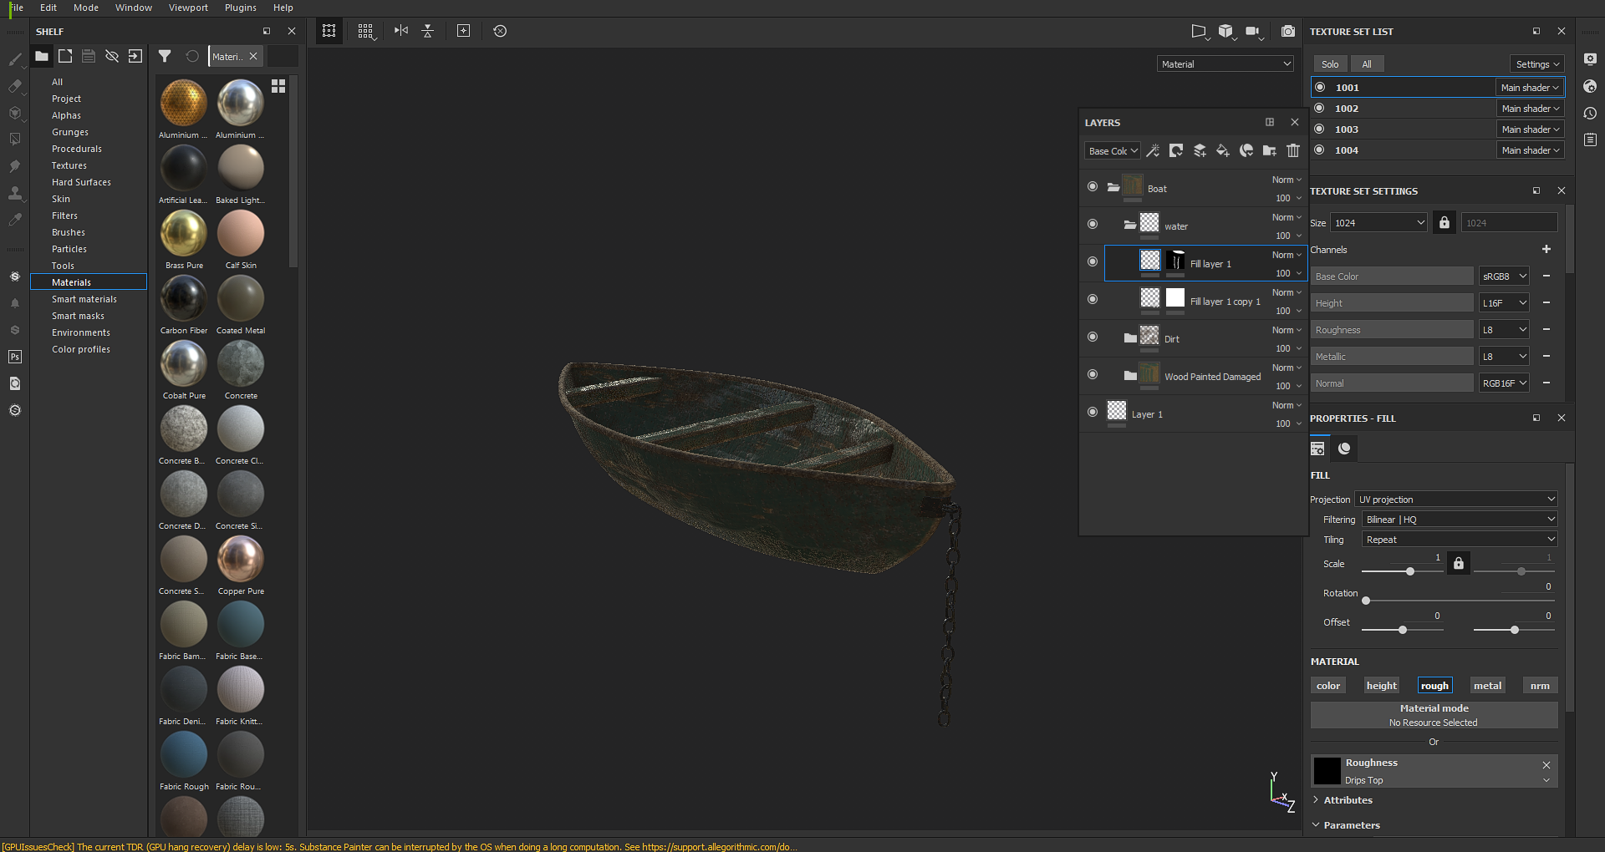Select the Smudge tool
This screenshot has width=1605, height=852.
pos(15,166)
